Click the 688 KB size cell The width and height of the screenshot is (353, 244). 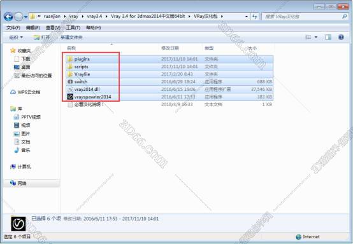pyautogui.click(x=264, y=82)
